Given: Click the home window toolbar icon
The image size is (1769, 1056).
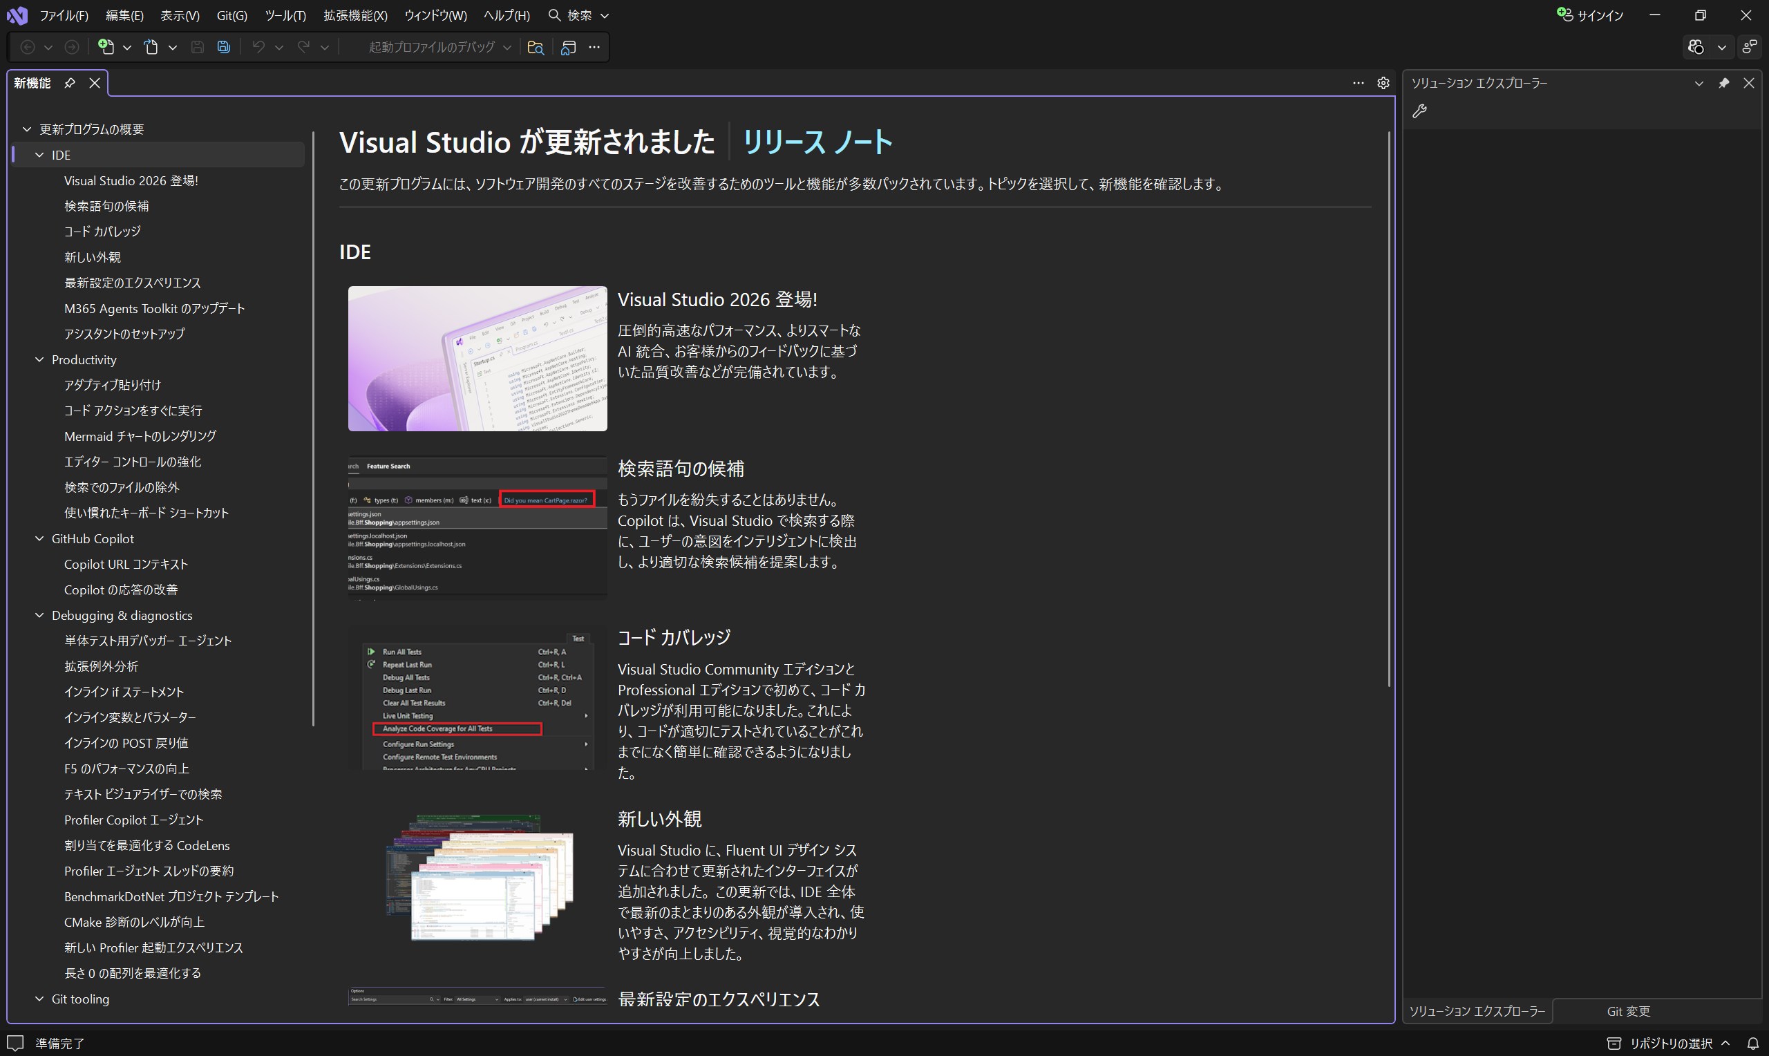Looking at the screenshot, I should [x=568, y=47].
